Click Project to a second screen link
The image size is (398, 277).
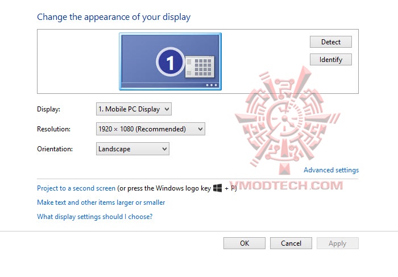[x=76, y=188]
